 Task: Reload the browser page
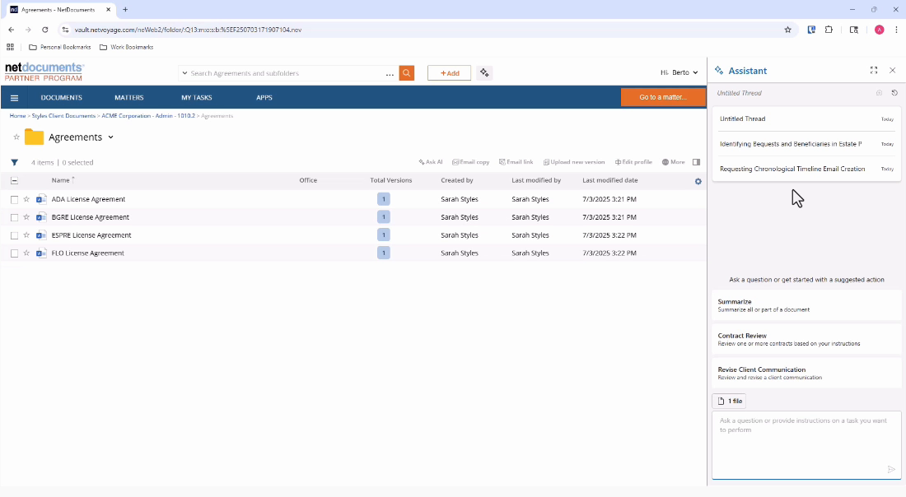45,30
